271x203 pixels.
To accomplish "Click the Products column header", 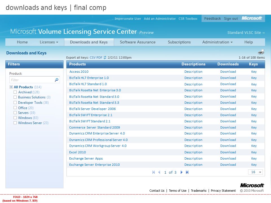I will click(x=77, y=64).
